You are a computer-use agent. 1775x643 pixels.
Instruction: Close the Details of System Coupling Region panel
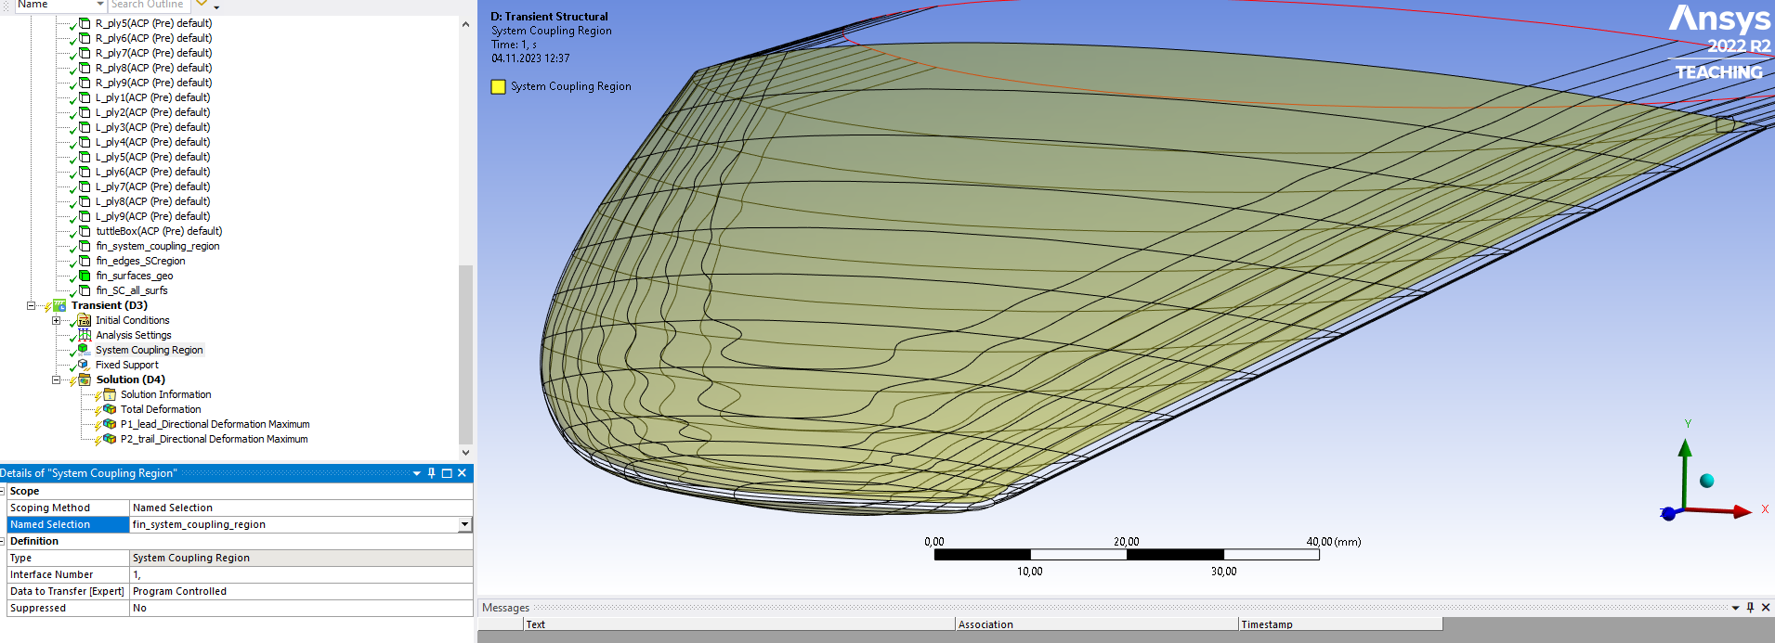462,473
